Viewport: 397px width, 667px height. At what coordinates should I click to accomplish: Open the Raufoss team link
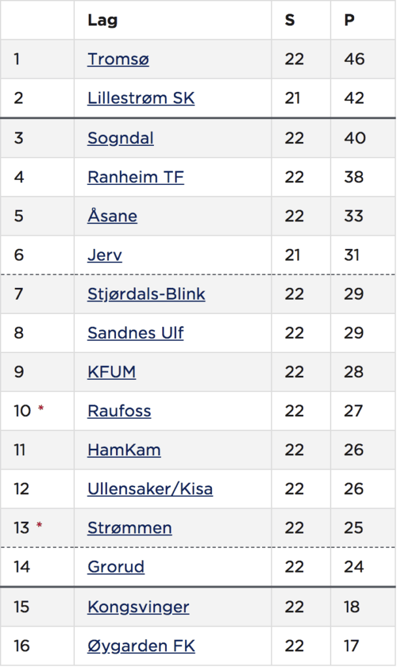click(119, 412)
